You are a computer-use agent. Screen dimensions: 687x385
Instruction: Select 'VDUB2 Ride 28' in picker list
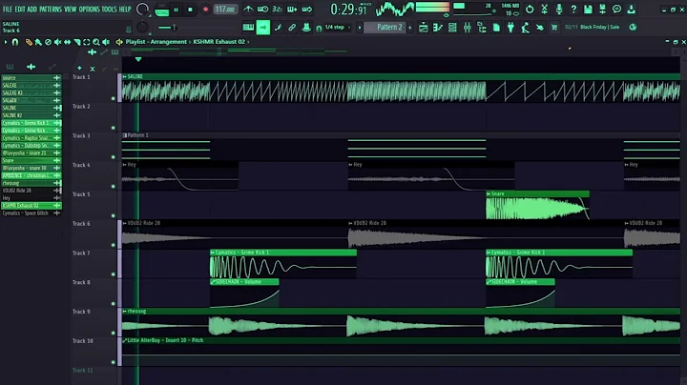tap(31, 191)
